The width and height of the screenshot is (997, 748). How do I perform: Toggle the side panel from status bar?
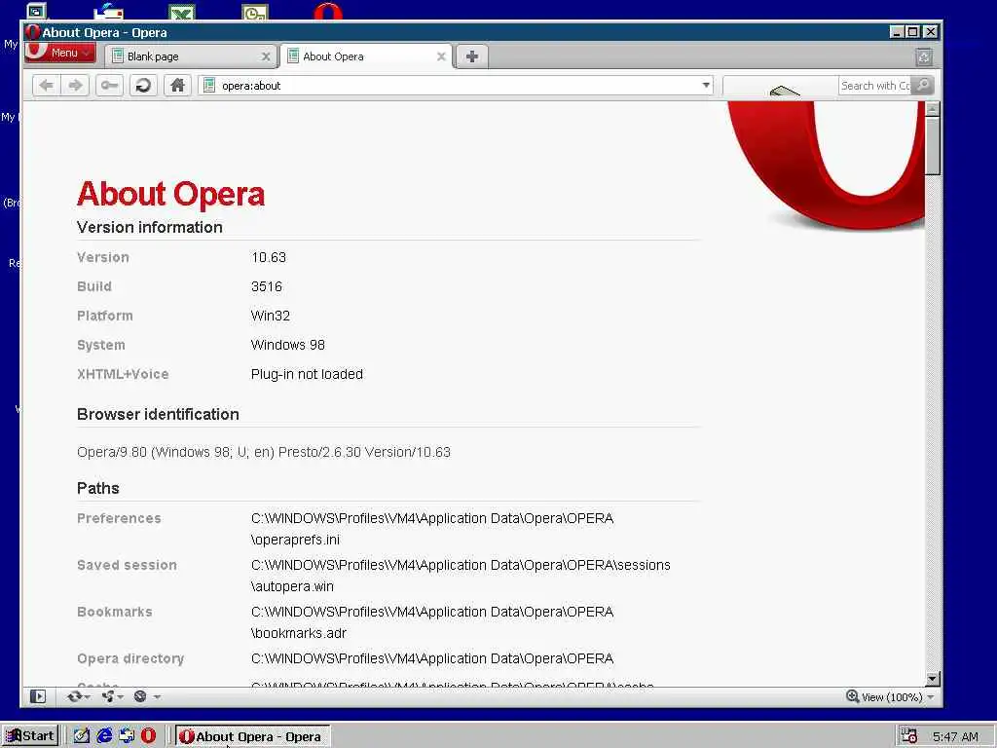38,696
